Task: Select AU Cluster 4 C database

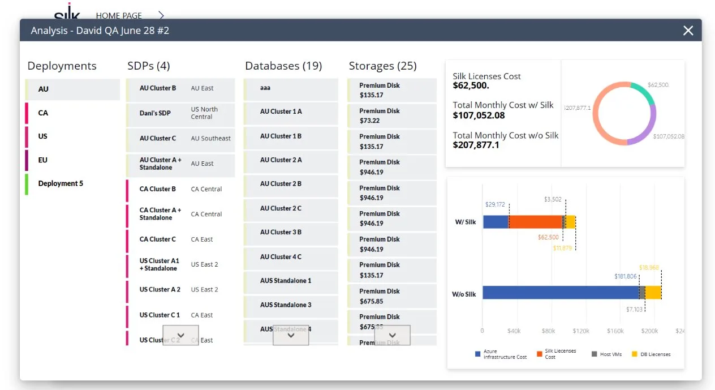Action: pos(291,258)
